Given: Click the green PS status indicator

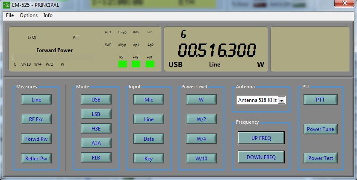Looking at the screenshot, I should pos(122,64).
